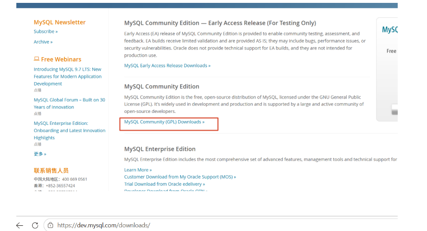This screenshot has width=427, height=231.
Task: Click the MySQL Community Edition heading
Action: point(162,86)
